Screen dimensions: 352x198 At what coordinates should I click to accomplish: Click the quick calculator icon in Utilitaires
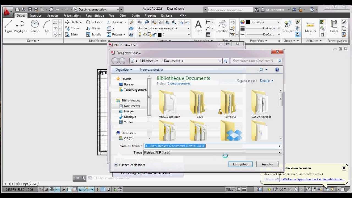322,35
